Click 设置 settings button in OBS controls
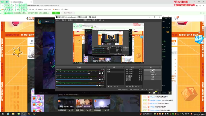 pos(152,77)
